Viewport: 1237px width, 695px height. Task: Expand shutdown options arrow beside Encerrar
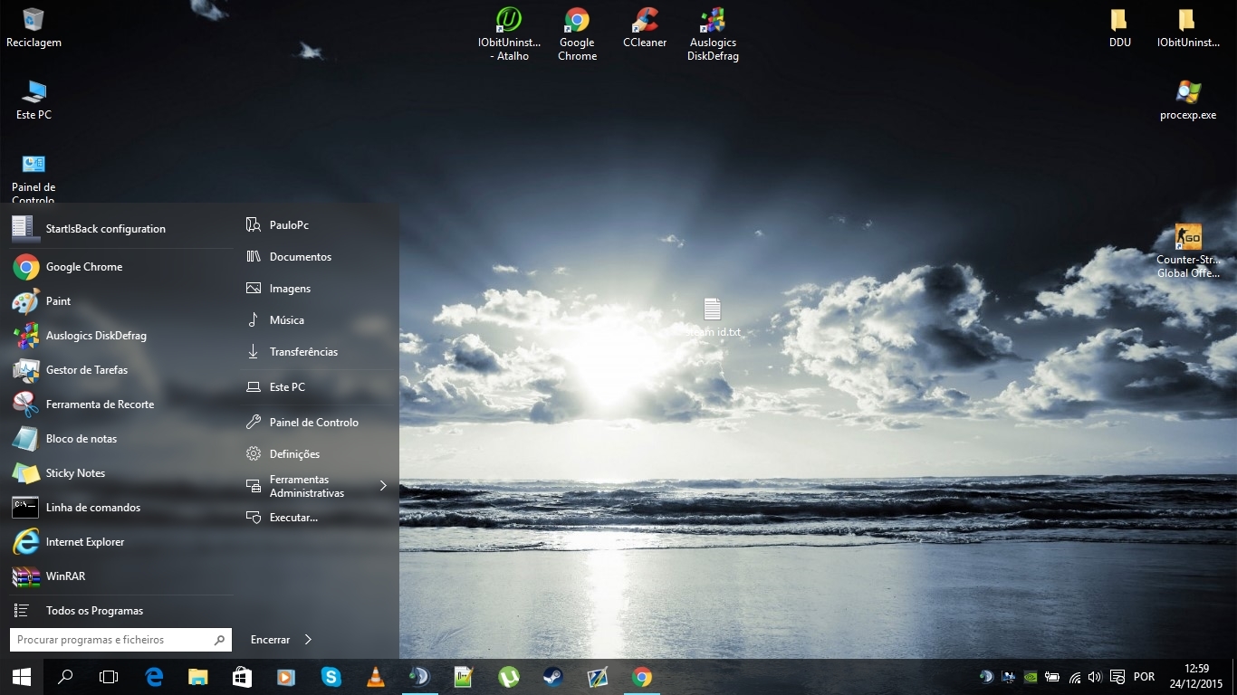[x=308, y=640]
